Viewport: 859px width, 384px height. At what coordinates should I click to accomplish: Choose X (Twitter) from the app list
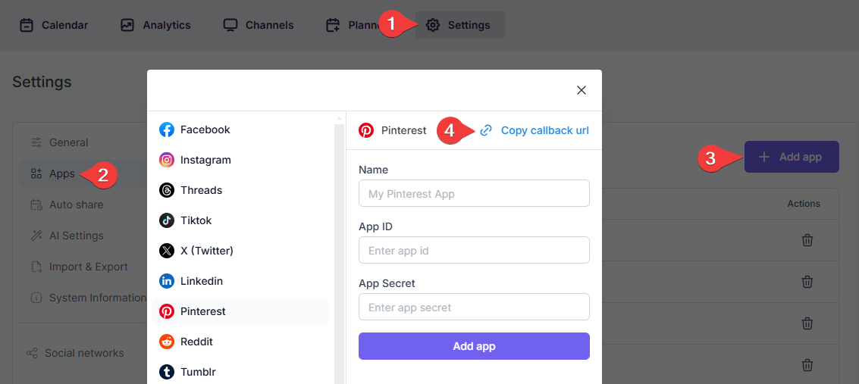240,251
